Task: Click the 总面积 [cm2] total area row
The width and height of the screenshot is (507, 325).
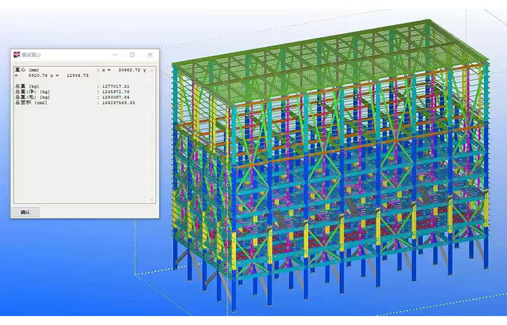Action: (30, 103)
